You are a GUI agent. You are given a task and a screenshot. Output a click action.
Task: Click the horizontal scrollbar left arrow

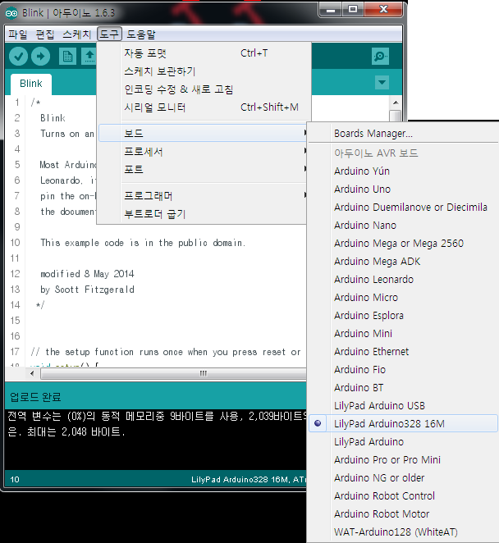pyautogui.click(x=32, y=373)
